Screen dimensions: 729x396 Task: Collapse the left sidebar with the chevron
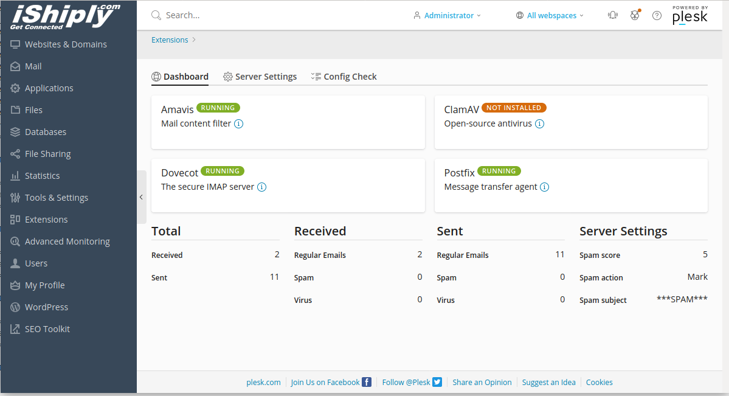(x=140, y=196)
